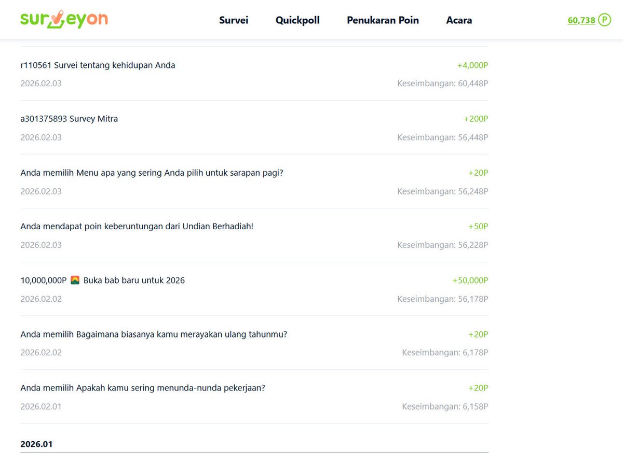Select the r110561 Survei tentang kehidupan Anda entry
Screen dimensions: 623x462
click(98, 65)
